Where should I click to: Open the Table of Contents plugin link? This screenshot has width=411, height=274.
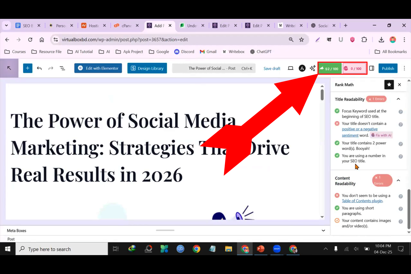click(x=362, y=201)
